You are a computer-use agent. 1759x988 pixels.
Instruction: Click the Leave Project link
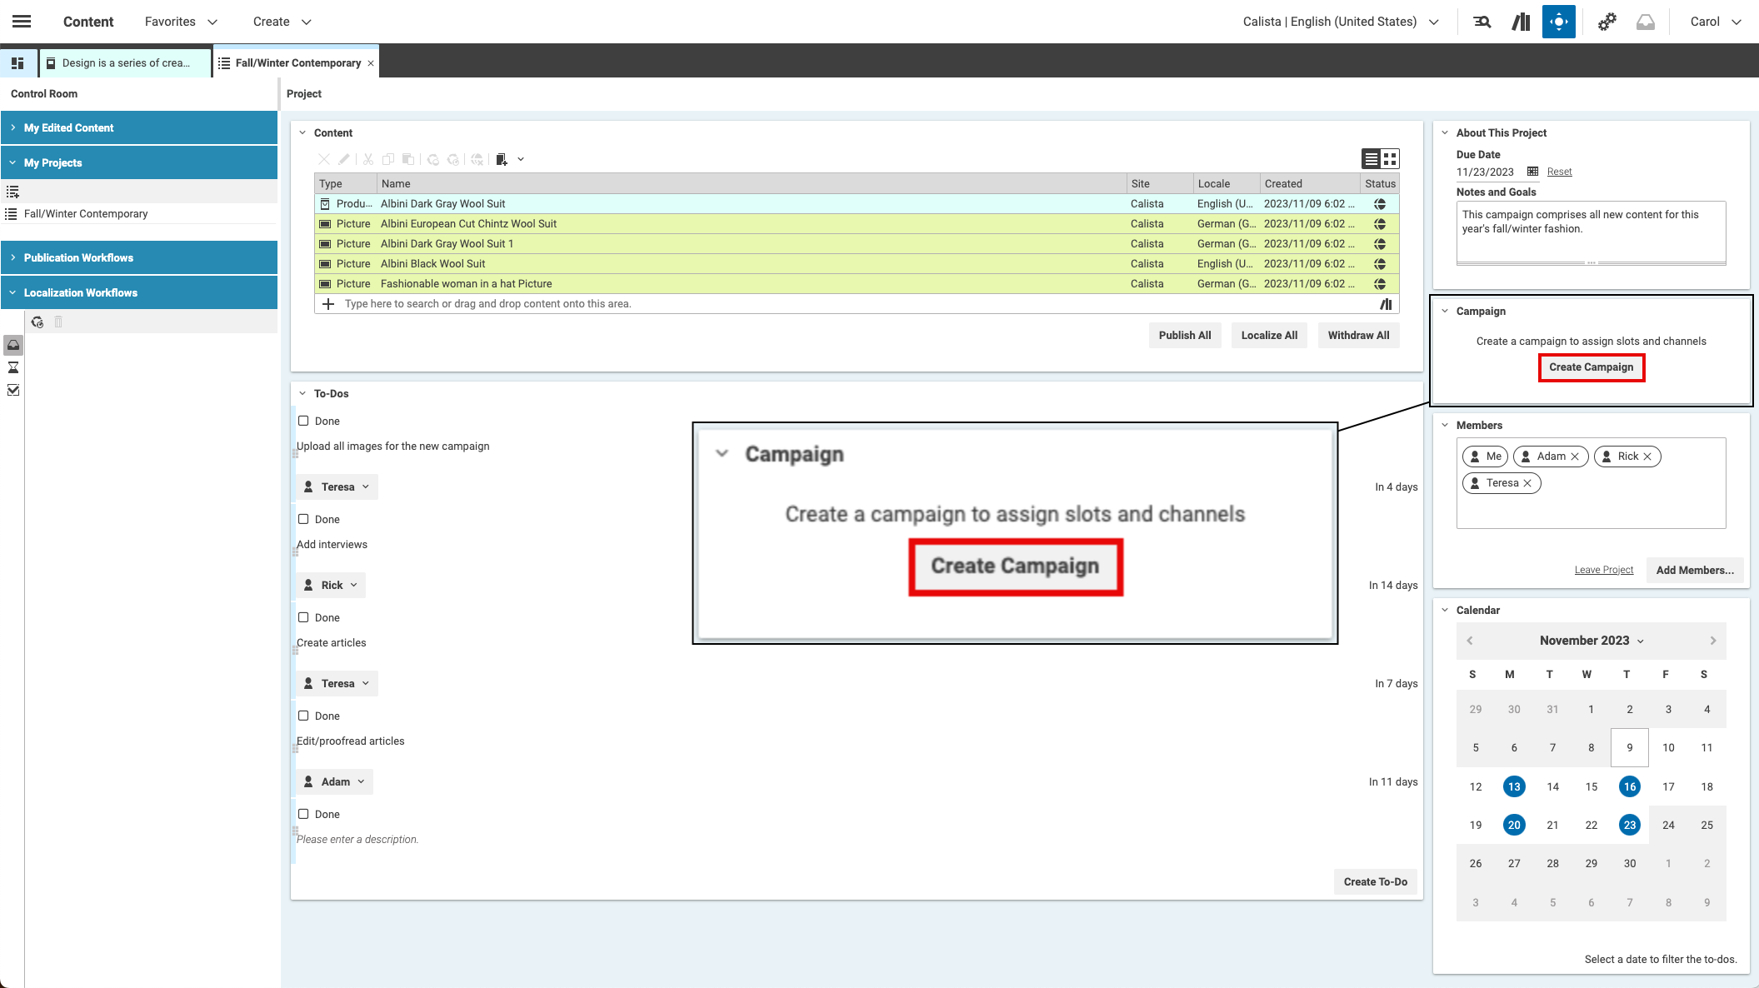coord(1603,570)
